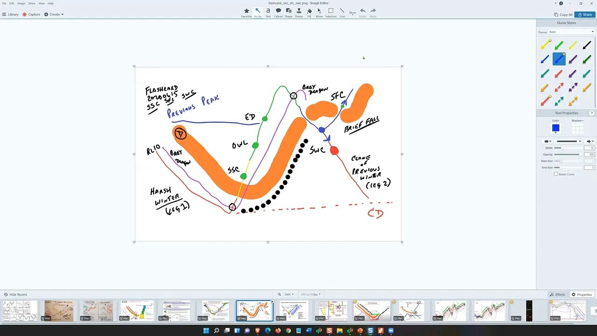The width and height of the screenshot is (597, 336).
Task: Open the zoom magnifier in status bar
Action: coord(279,294)
